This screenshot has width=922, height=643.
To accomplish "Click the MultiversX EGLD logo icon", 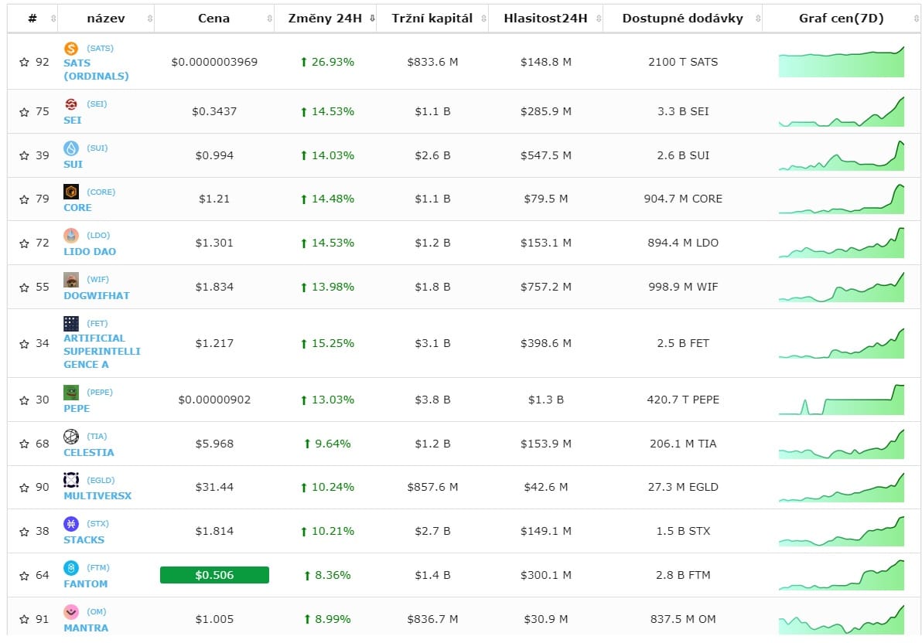I will click(71, 480).
